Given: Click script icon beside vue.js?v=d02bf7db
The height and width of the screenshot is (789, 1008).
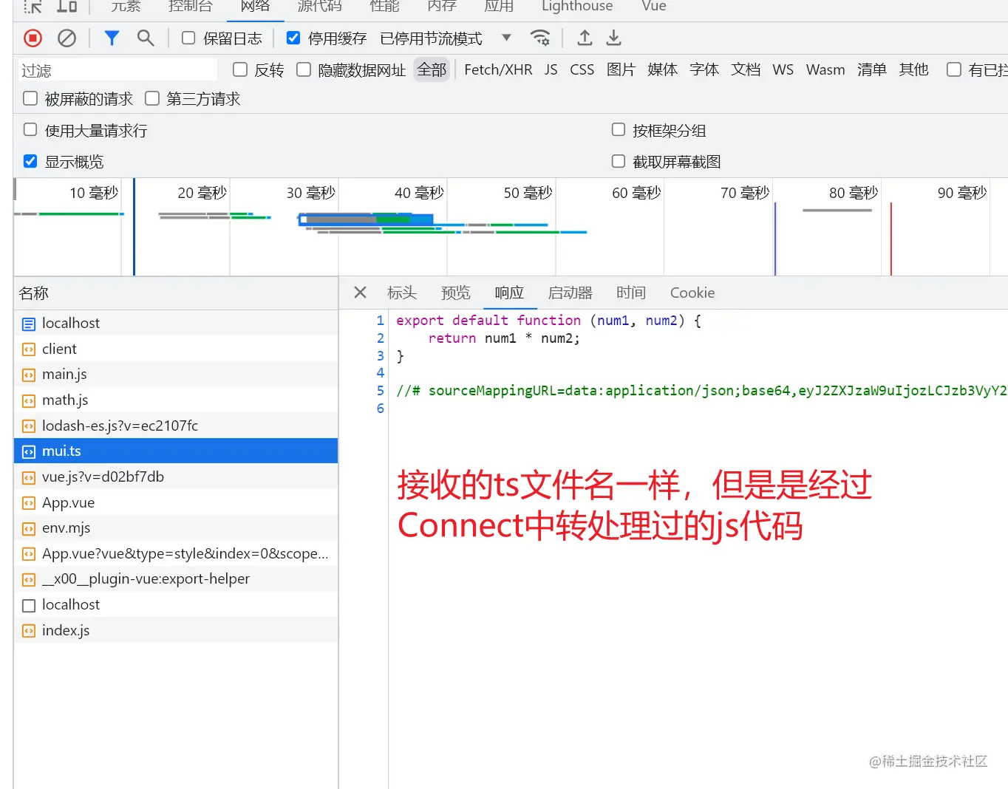Looking at the screenshot, I should pyautogui.click(x=29, y=477).
